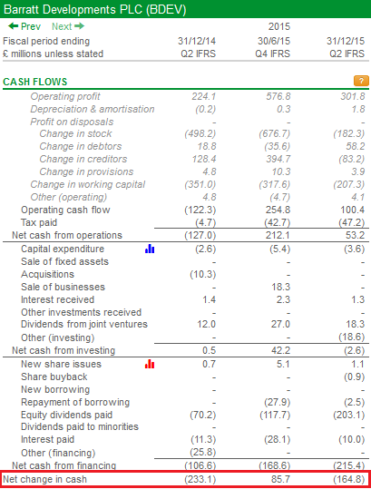
Task: Select the Net cash from financing label
Action: pos(63,465)
